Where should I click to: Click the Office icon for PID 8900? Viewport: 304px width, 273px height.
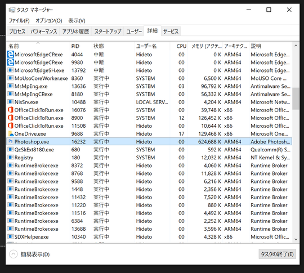(11, 118)
